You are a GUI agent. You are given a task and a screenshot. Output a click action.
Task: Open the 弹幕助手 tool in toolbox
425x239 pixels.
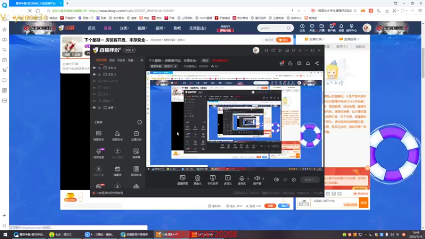point(99,135)
